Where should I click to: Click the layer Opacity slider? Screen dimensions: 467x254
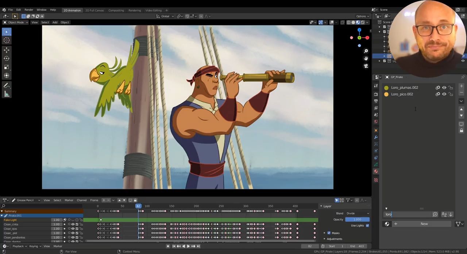tap(357, 220)
